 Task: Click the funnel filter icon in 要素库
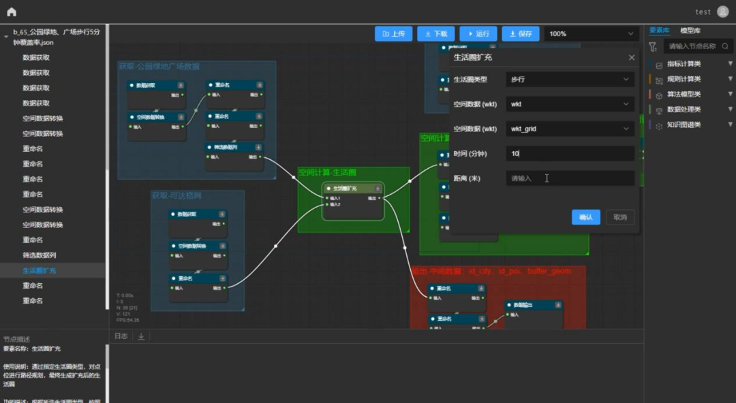tap(653, 46)
